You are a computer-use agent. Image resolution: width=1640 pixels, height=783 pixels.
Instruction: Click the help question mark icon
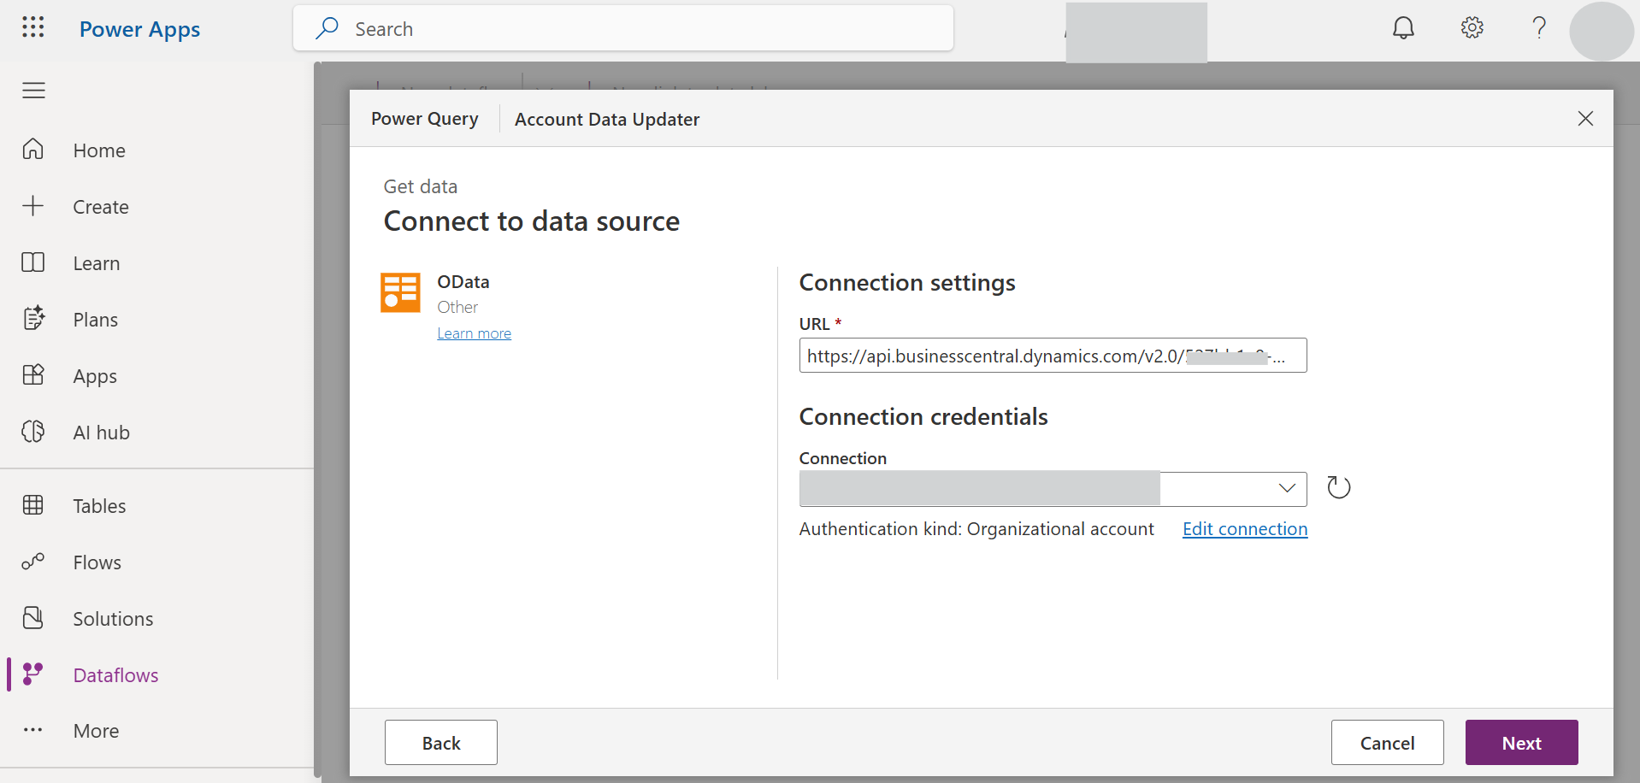(1539, 28)
